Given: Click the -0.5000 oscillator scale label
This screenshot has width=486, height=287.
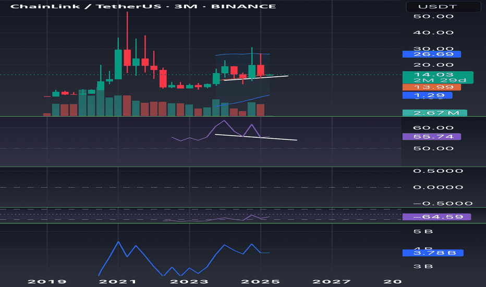Looking at the screenshot, I should [443, 204].
